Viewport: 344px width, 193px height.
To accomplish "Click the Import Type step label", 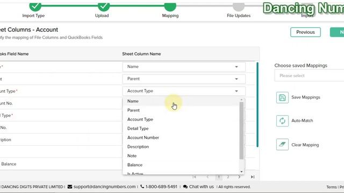I will click(33, 16).
